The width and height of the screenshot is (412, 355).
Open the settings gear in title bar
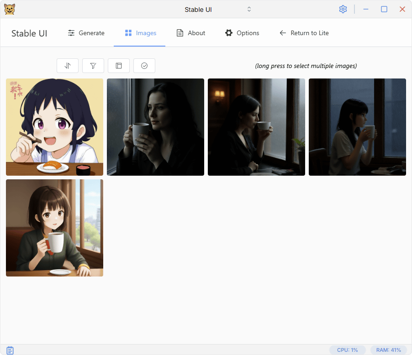[x=343, y=9]
